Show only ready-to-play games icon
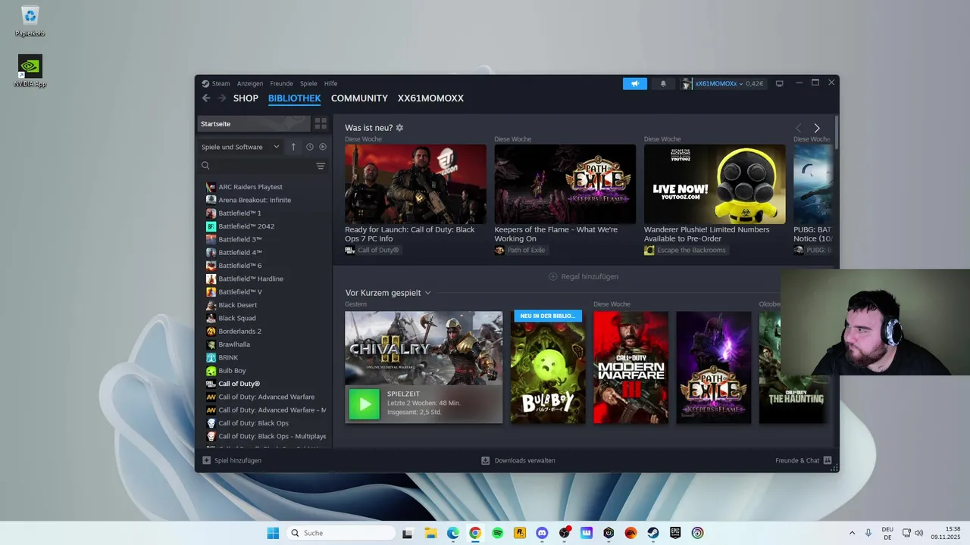 click(x=323, y=147)
